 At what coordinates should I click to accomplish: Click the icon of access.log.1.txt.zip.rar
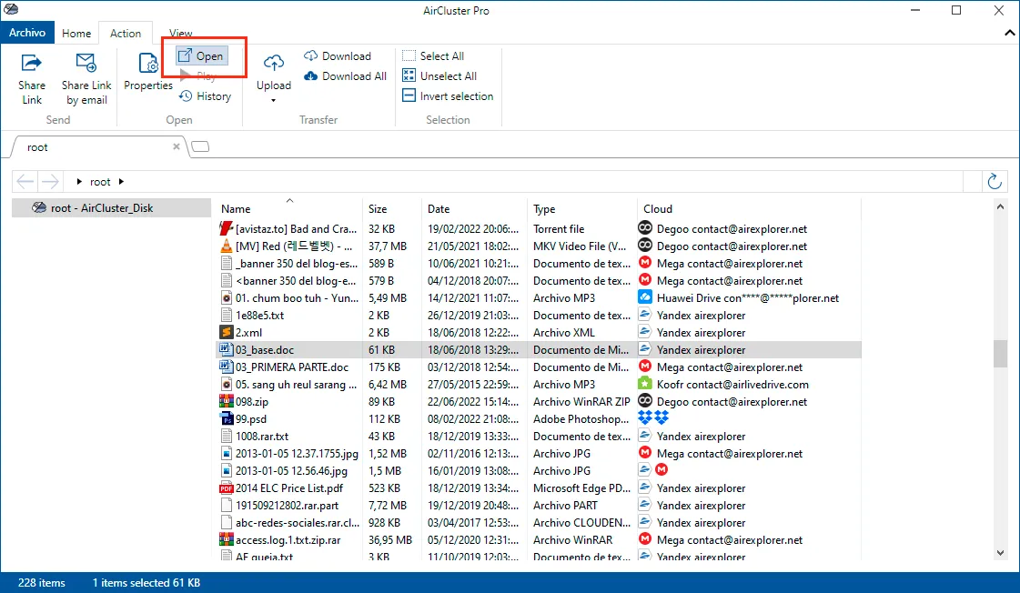[227, 539]
